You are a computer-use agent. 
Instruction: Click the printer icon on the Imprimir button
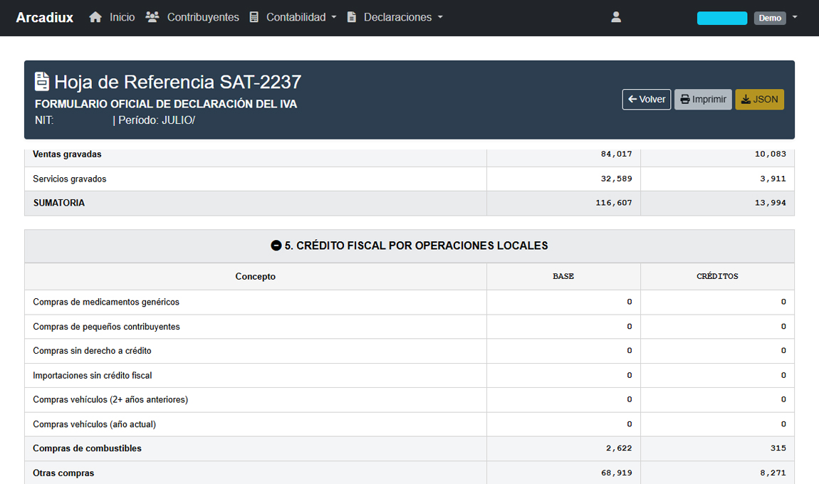coord(685,99)
